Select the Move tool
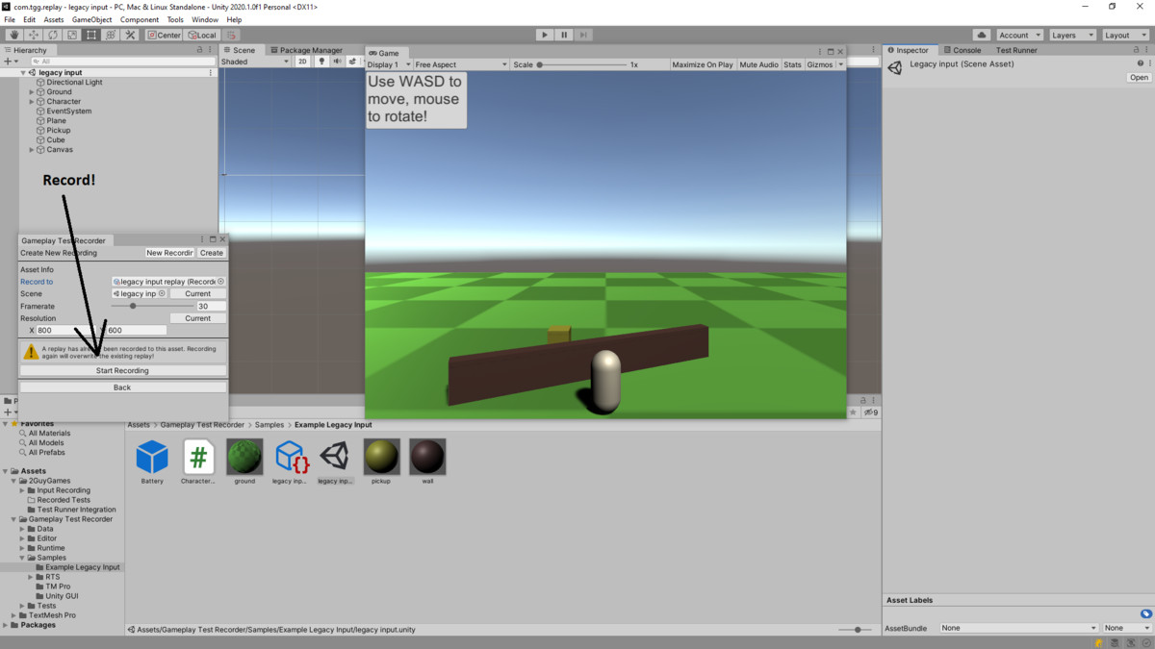This screenshot has width=1155, height=649. [x=34, y=35]
